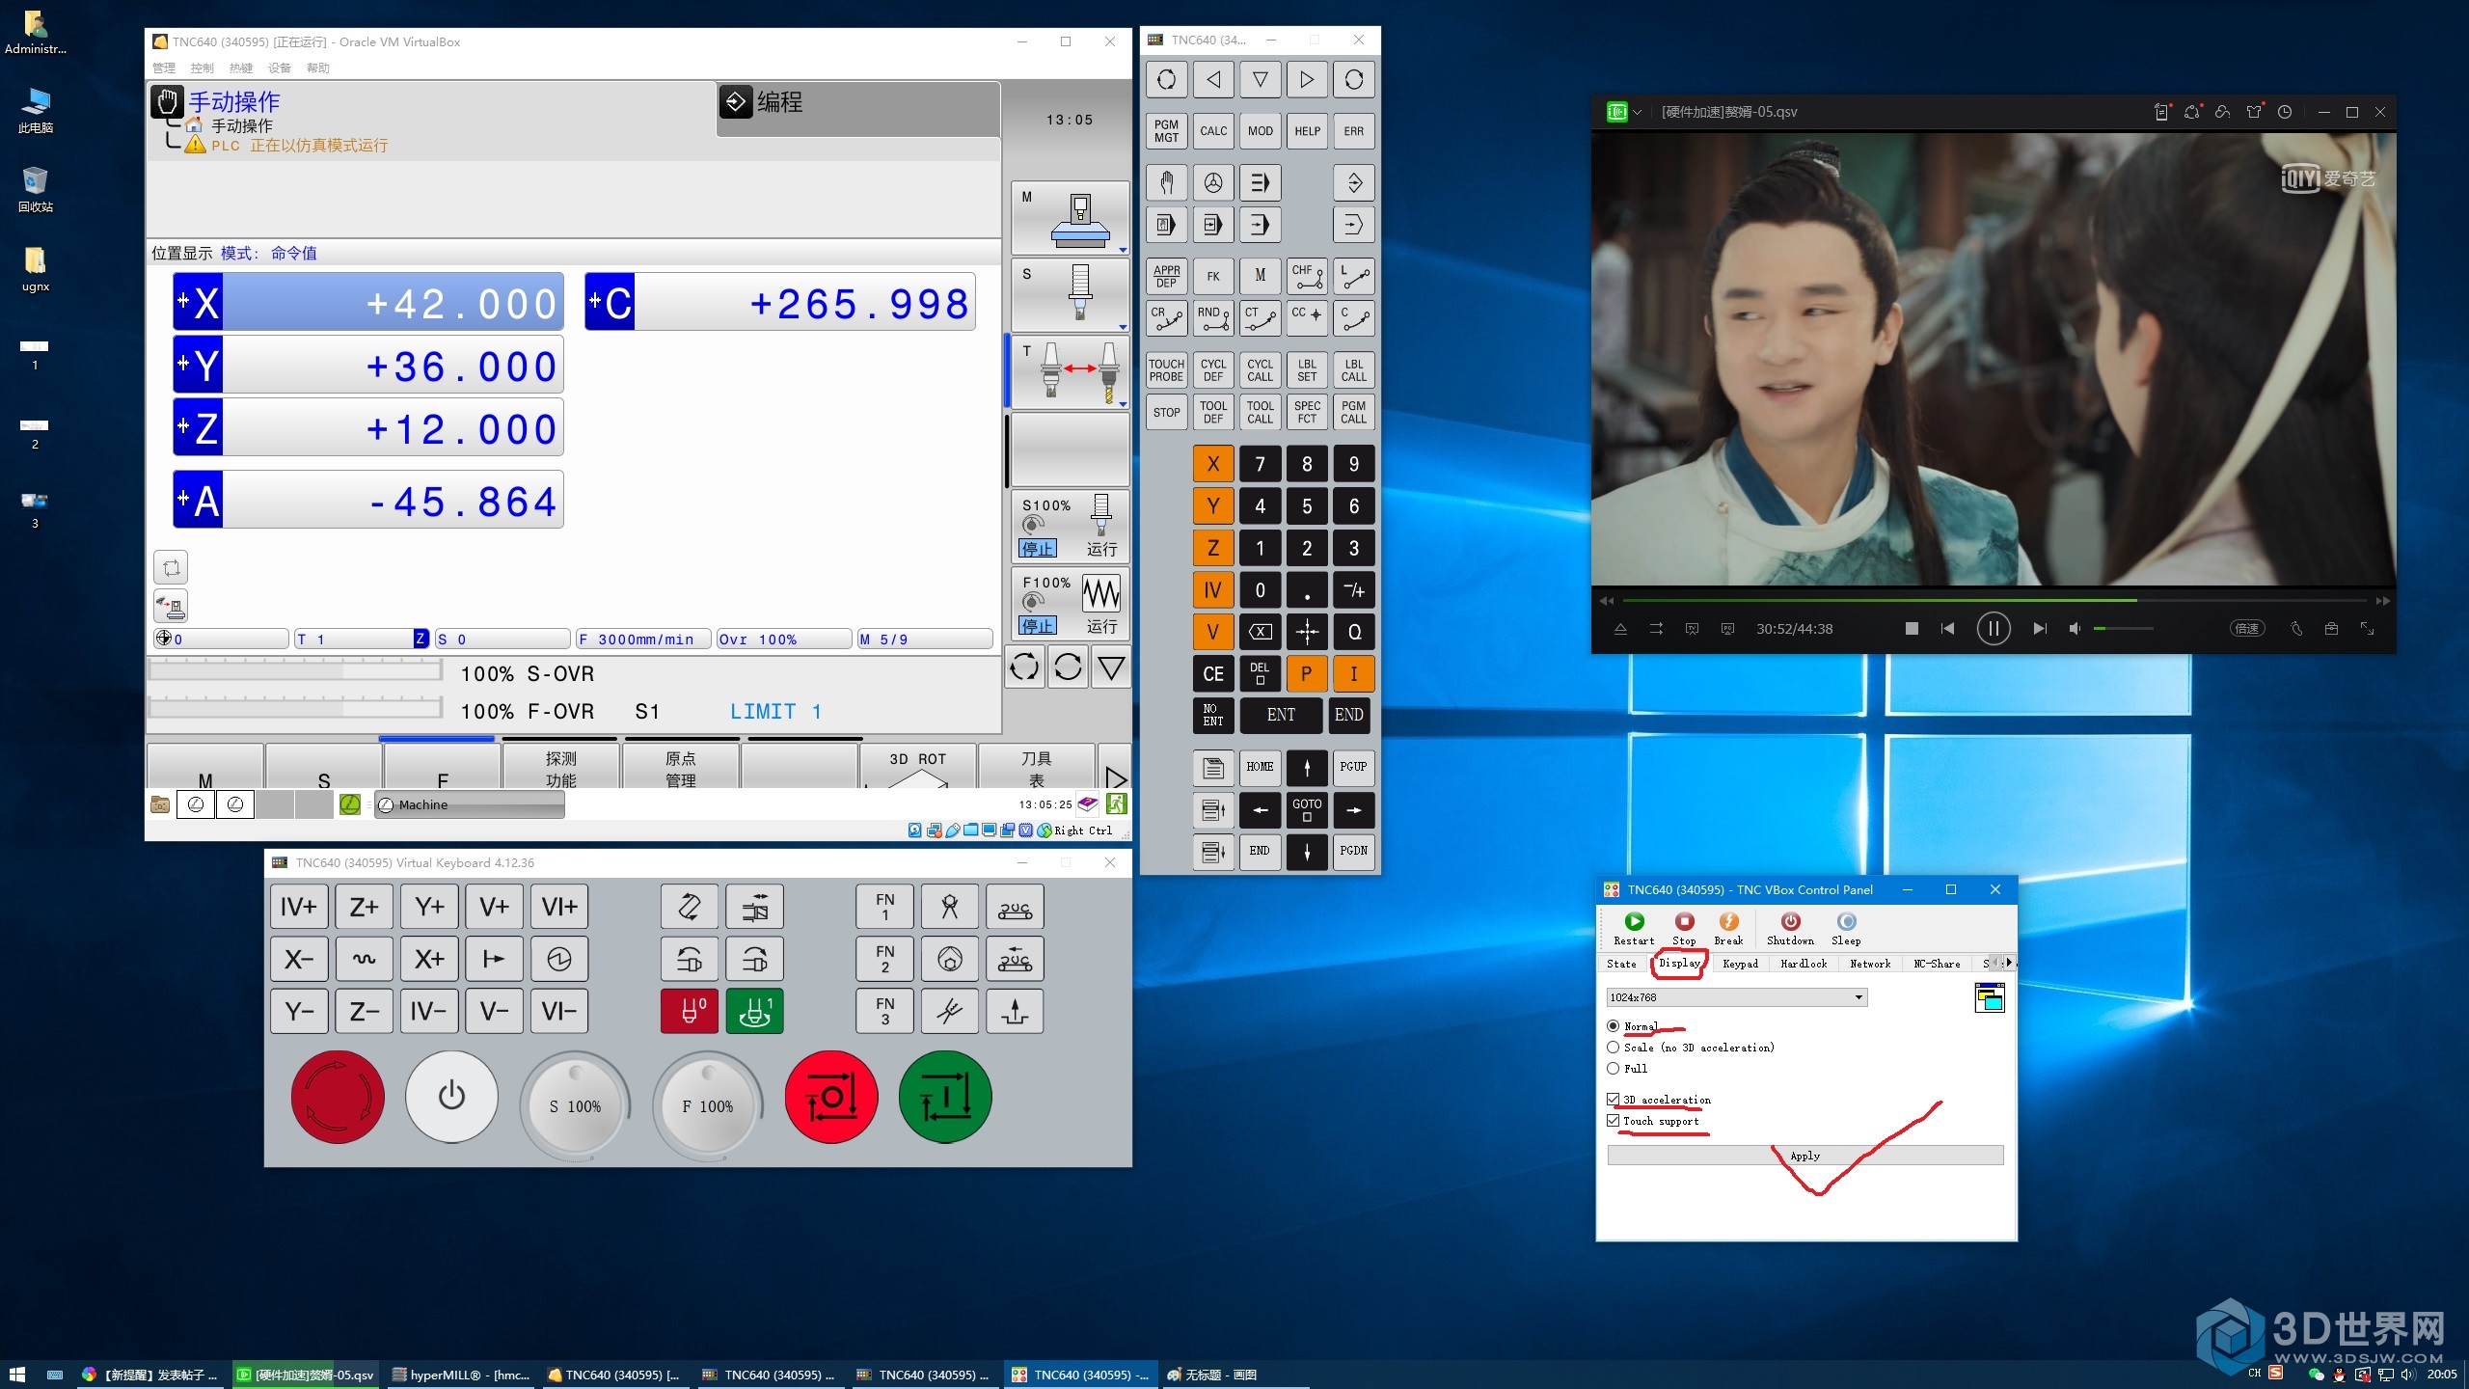Viewport: 2469px width, 1389px height.
Task: Click the CE clear entry key
Action: click(x=1213, y=674)
